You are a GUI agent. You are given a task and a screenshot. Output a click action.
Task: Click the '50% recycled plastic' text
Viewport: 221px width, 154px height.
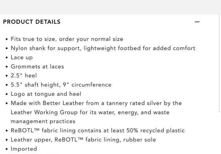pos(155,130)
